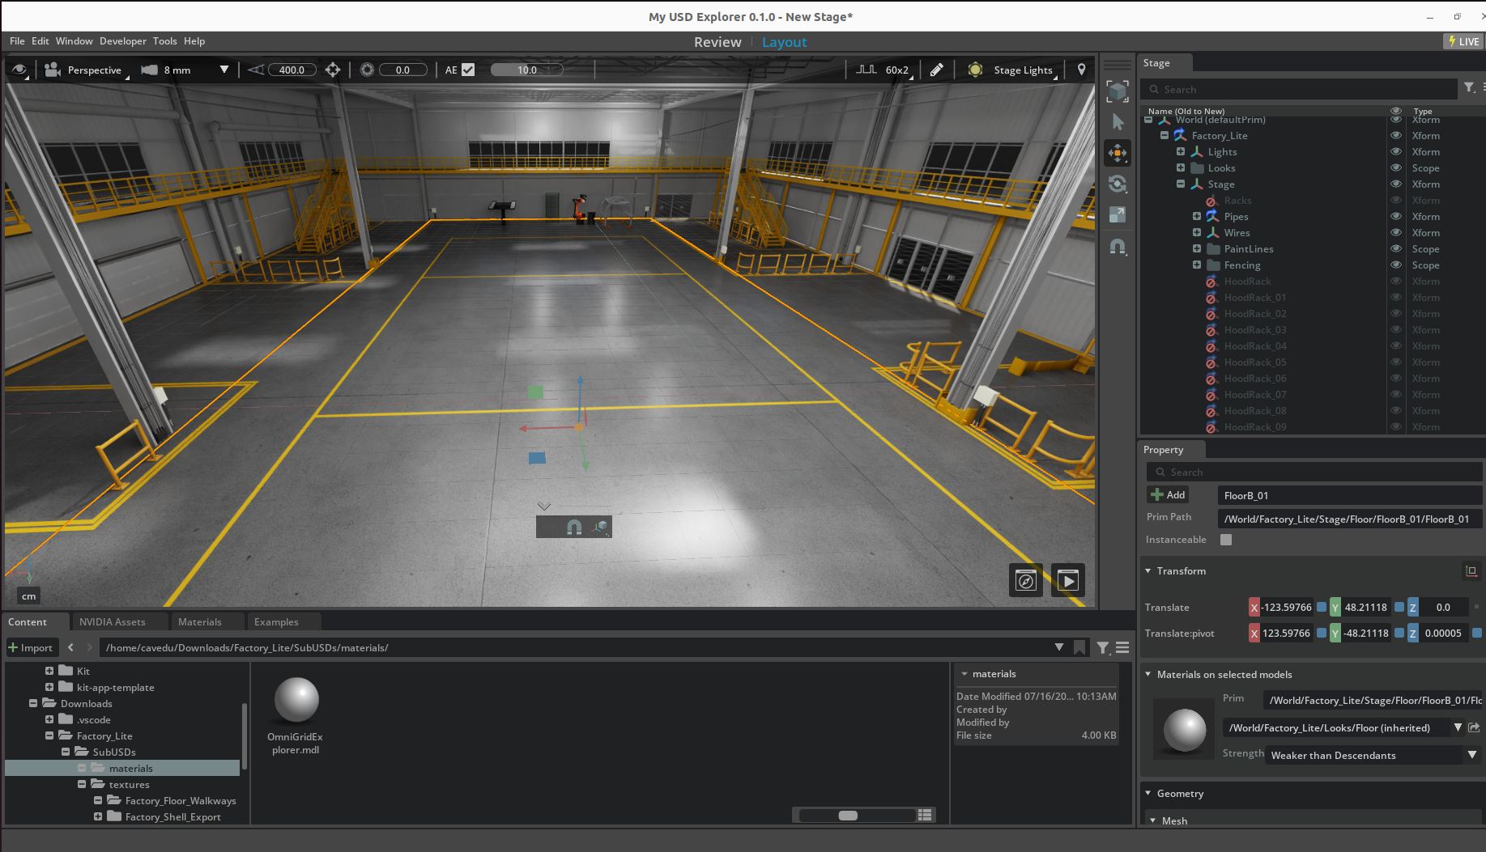Click the bookmark icon in Content browser

1079,647
